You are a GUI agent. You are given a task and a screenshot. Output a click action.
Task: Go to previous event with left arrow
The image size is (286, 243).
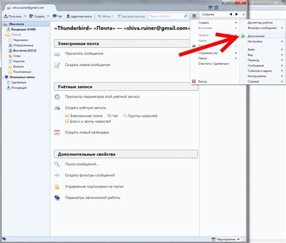coord(230,14)
